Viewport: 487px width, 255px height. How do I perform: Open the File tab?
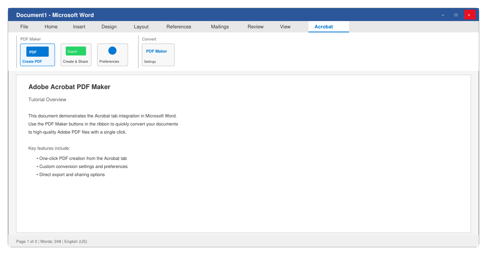(24, 27)
